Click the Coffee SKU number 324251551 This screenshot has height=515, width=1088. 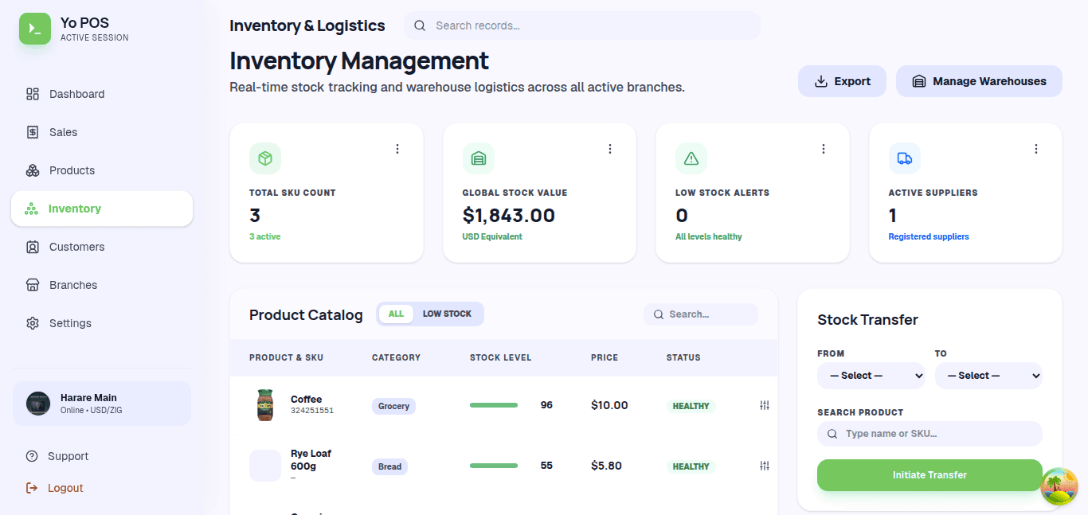point(312,411)
